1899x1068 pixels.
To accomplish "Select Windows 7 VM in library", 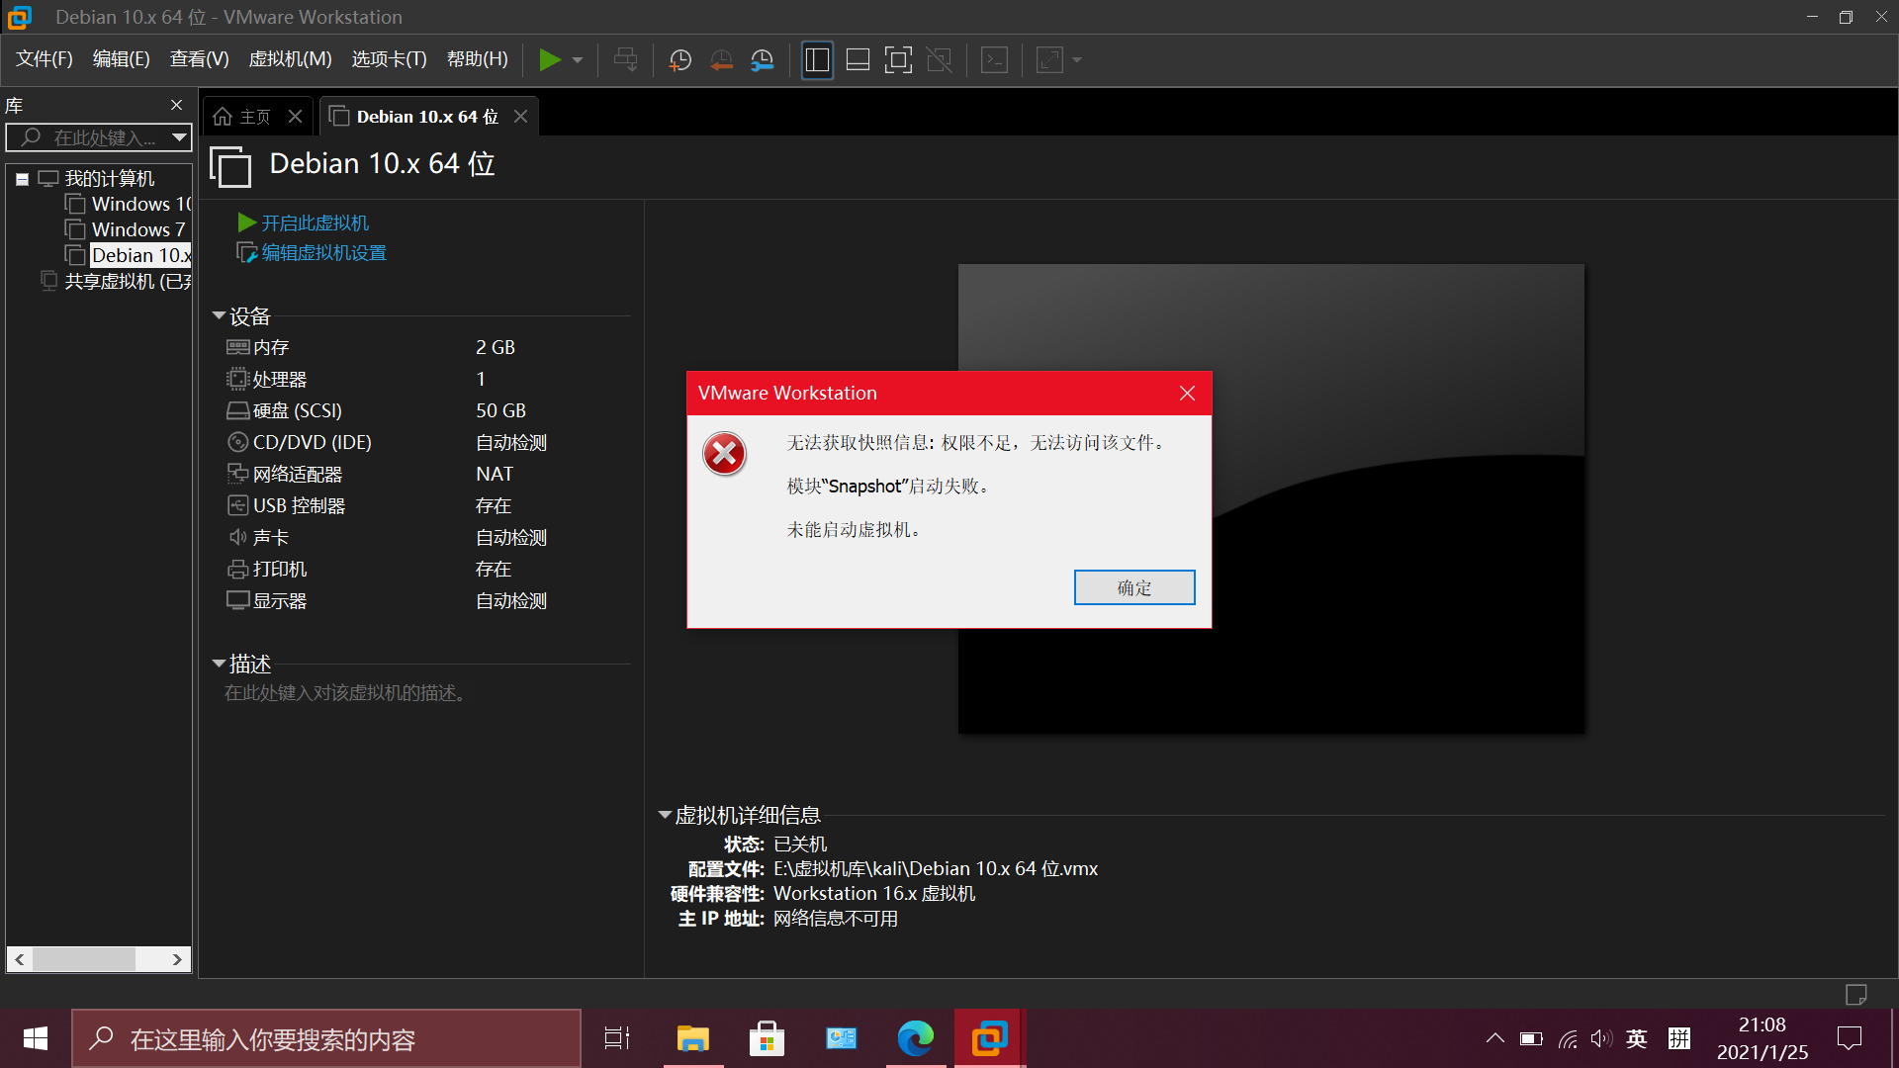I will click(127, 230).
